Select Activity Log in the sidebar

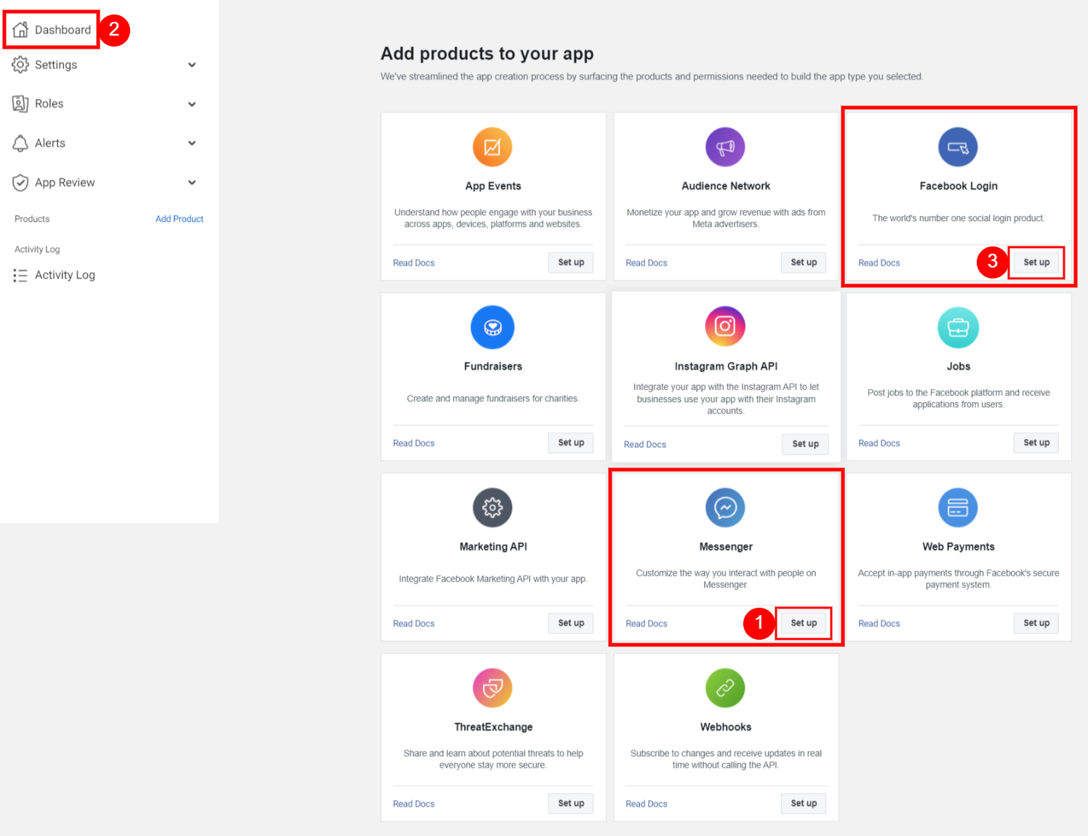click(65, 275)
